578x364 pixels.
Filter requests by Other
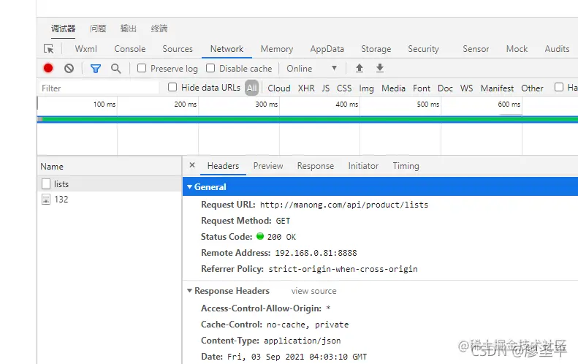pyautogui.click(x=532, y=88)
